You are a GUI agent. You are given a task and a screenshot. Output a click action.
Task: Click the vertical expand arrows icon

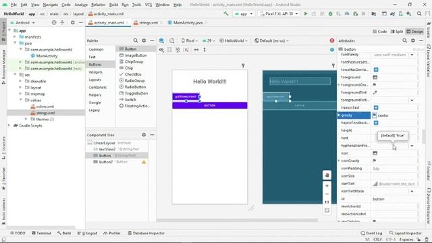click(x=205, y=49)
